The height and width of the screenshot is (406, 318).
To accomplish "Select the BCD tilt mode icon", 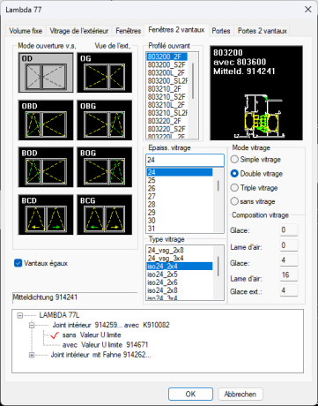I will (x=46, y=214).
